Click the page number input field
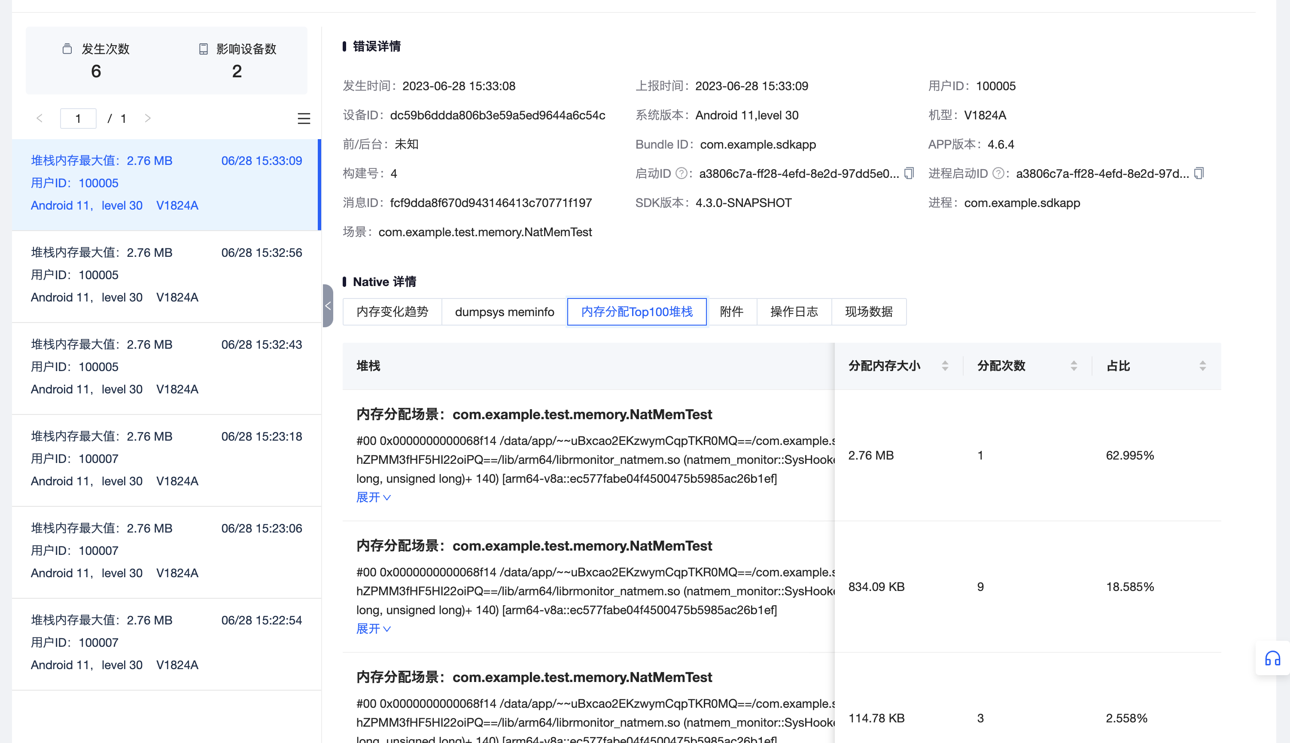Viewport: 1290px width, 743px height. (x=78, y=119)
